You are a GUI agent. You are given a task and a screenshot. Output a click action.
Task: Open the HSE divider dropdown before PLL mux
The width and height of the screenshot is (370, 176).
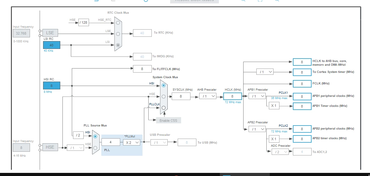(x=75, y=148)
